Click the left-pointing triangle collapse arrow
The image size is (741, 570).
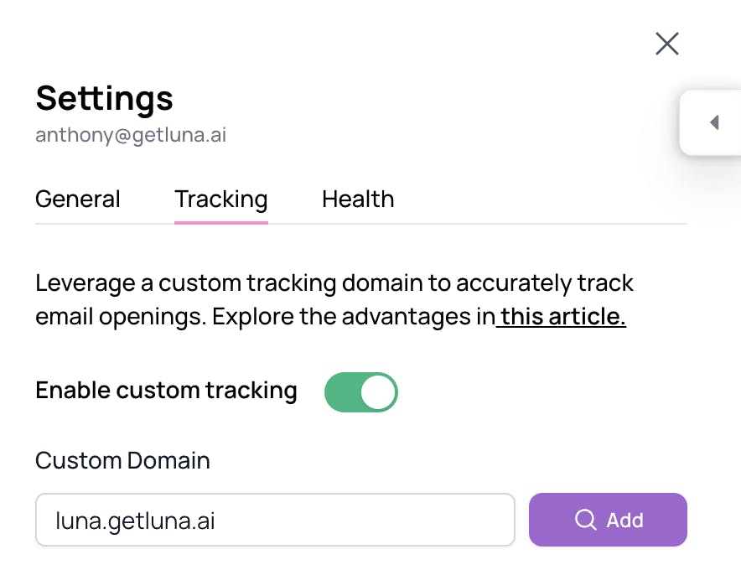tap(714, 122)
